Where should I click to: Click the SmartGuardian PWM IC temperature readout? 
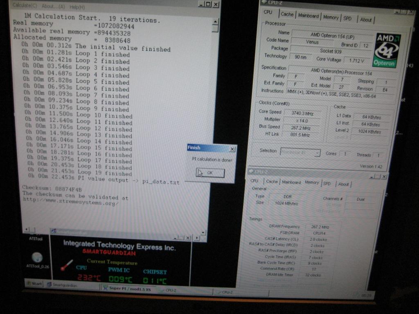[120, 279]
